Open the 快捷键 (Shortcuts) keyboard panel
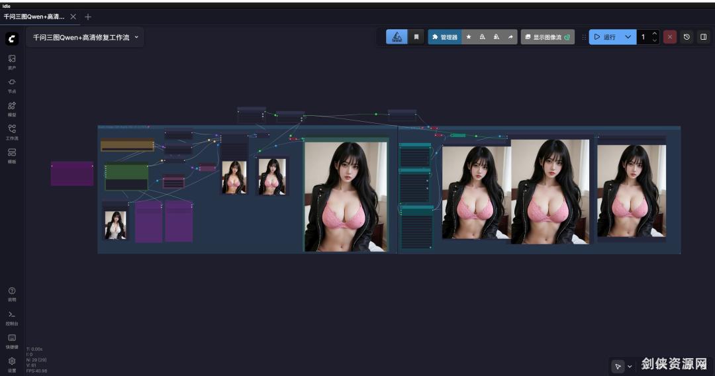The height and width of the screenshot is (376, 715). [12, 340]
